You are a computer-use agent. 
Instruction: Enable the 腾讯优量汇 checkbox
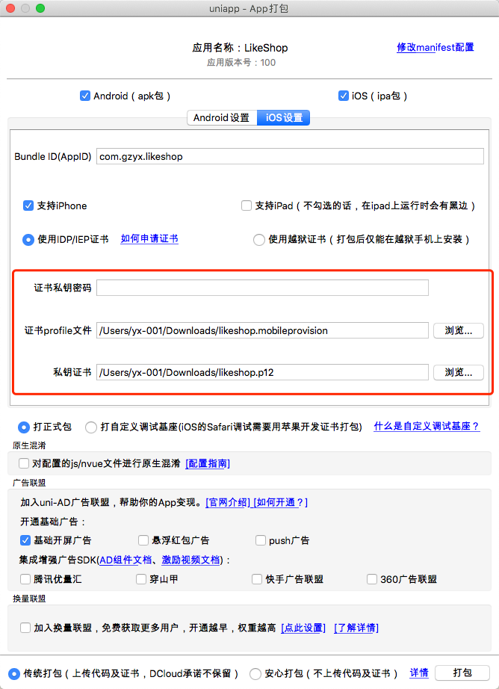(x=25, y=579)
